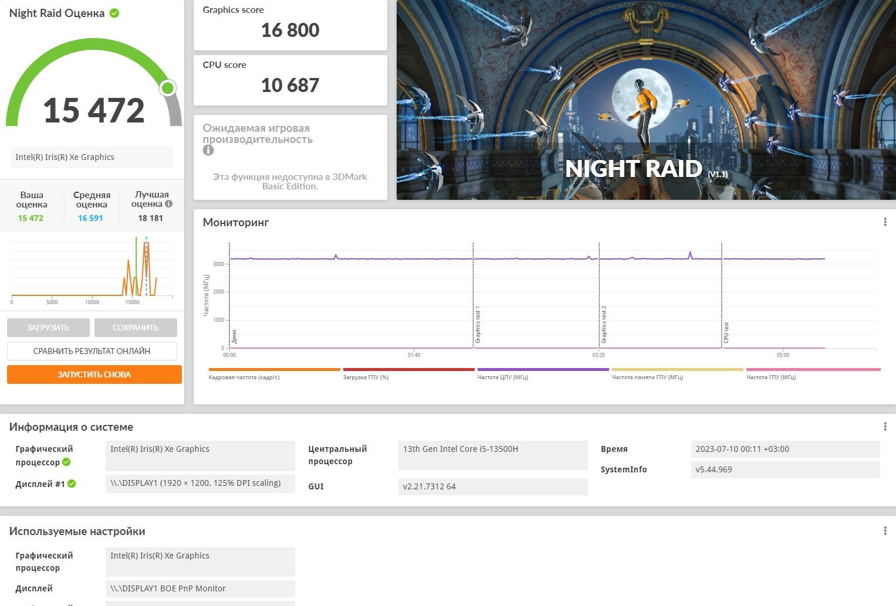Click the CPU test marker in monitoring chart

(x=726, y=332)
